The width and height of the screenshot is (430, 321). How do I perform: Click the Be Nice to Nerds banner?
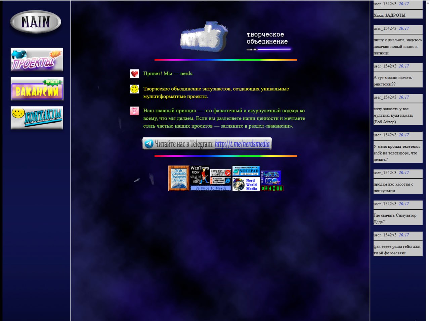click(x=211, y=188)
